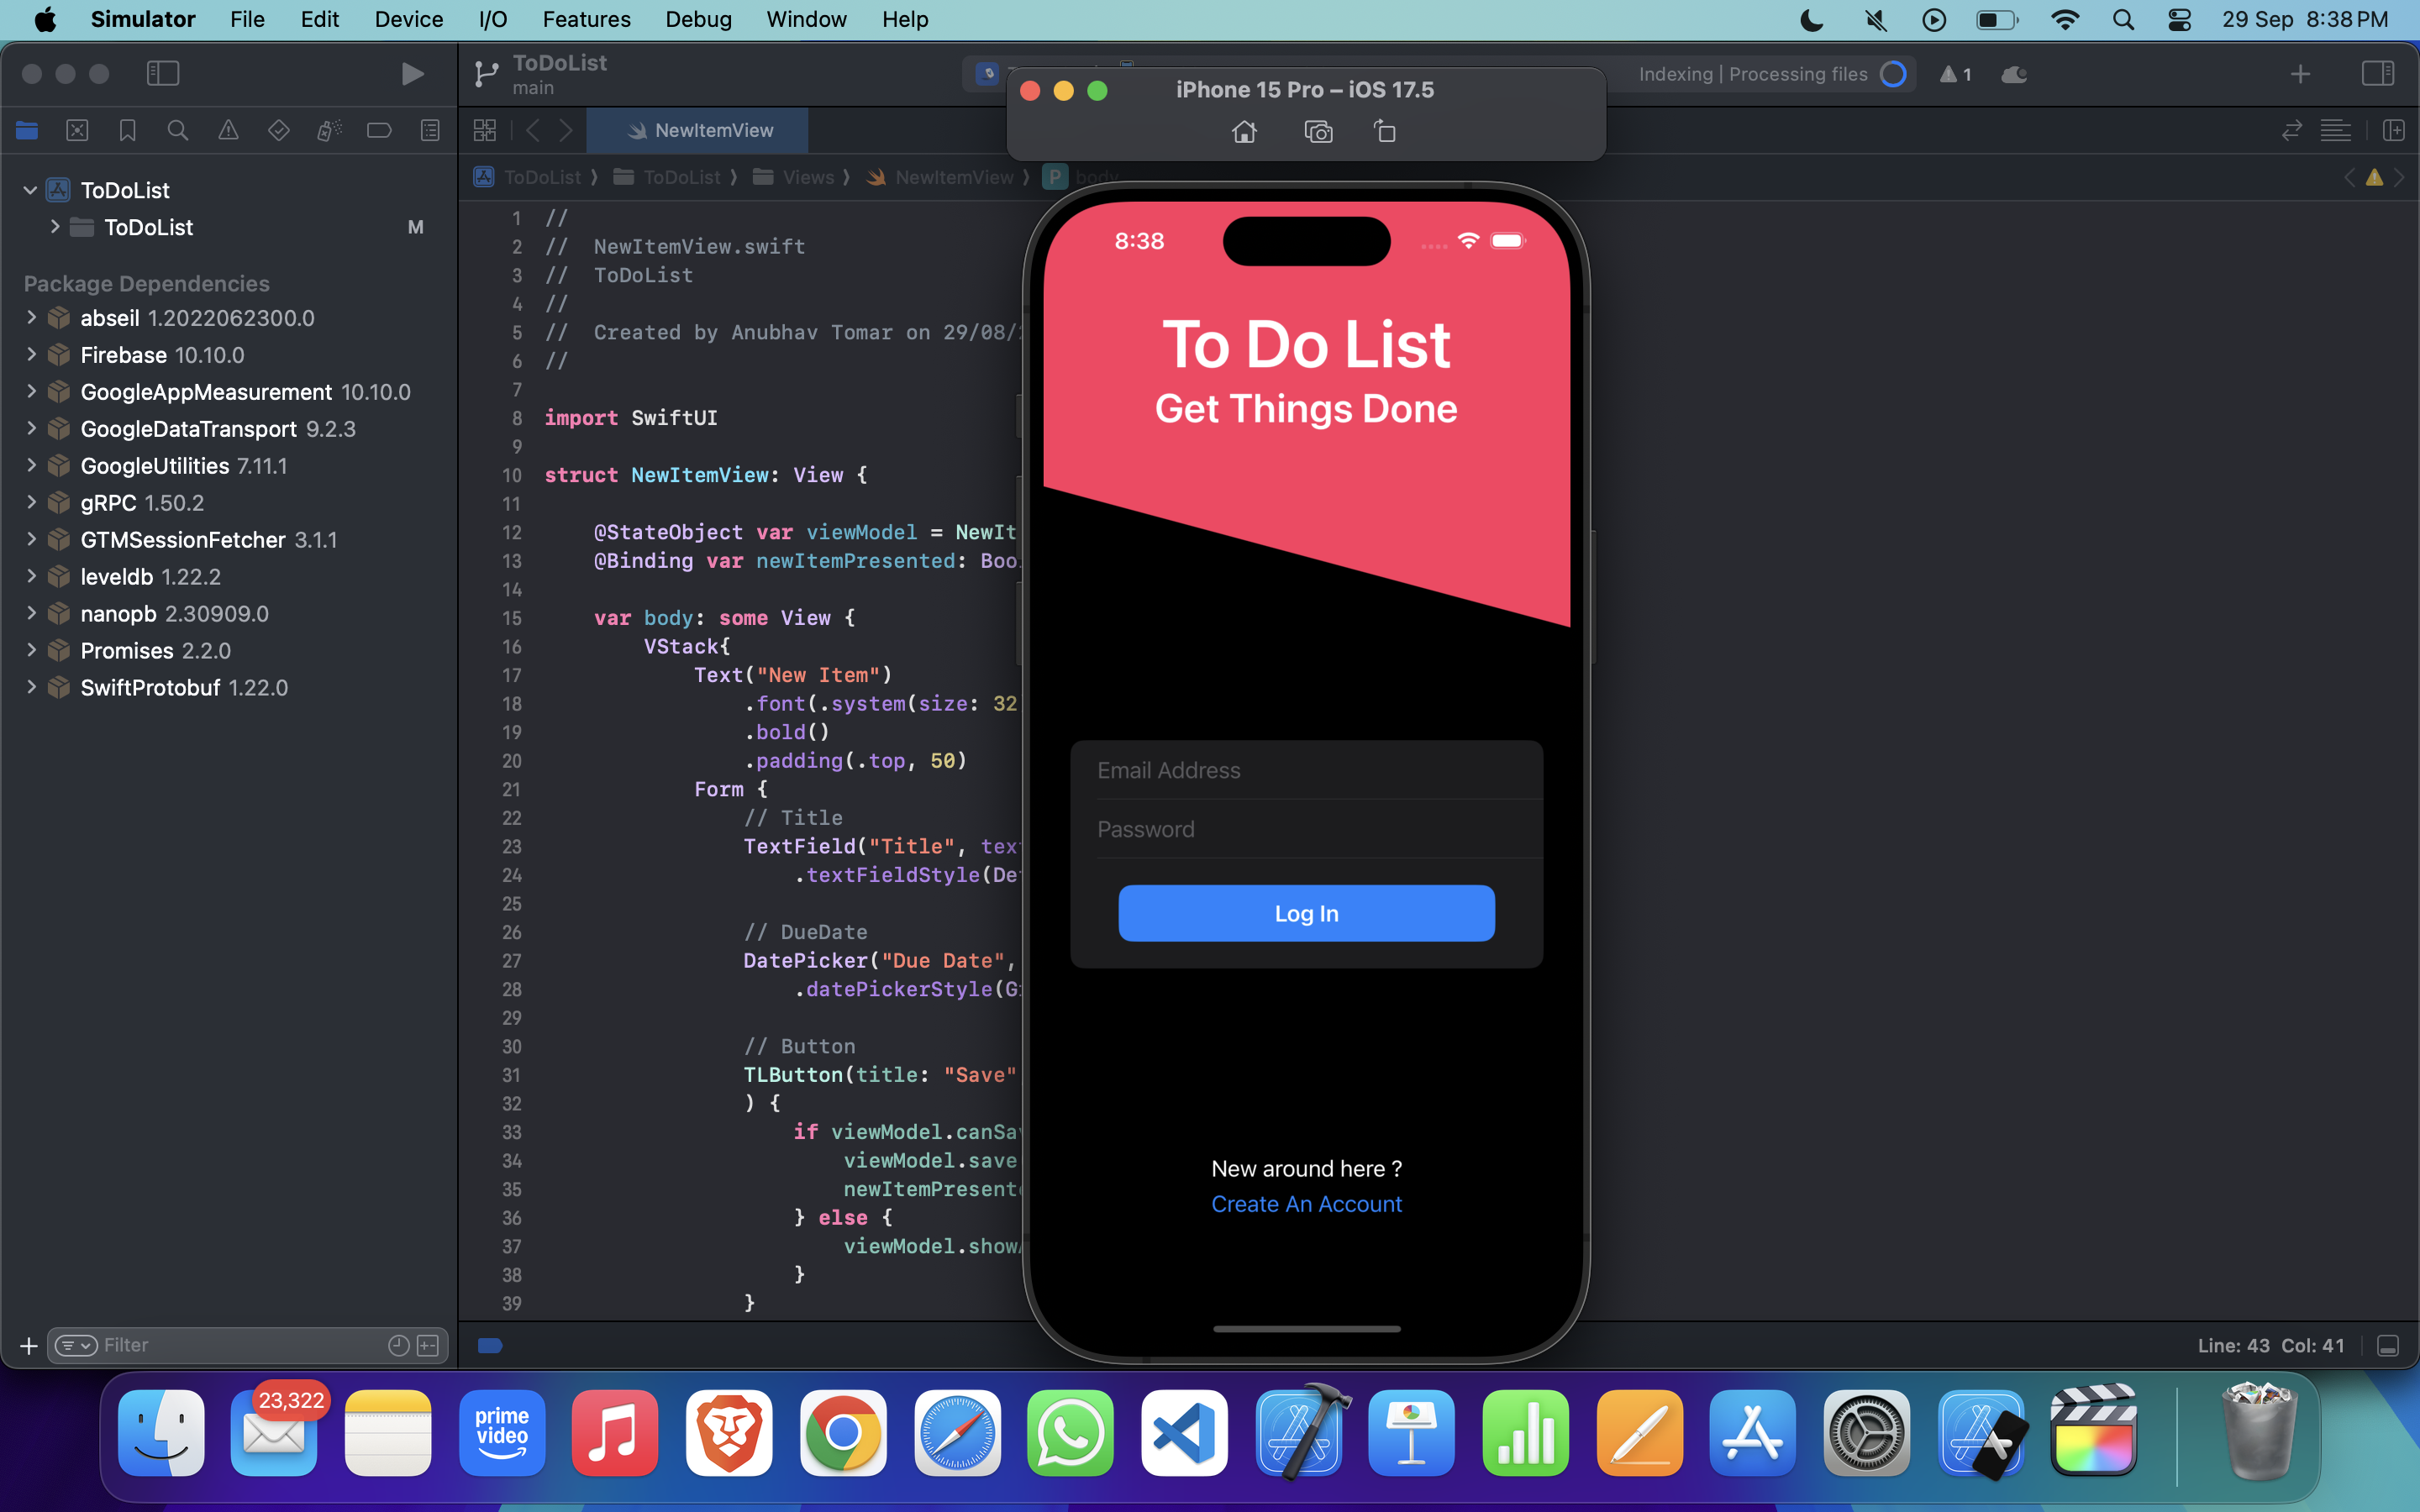Viewport: 2420px width, 1512px height.
Task: Open the Test navigator checkmark icon
Action: (279, 130)
